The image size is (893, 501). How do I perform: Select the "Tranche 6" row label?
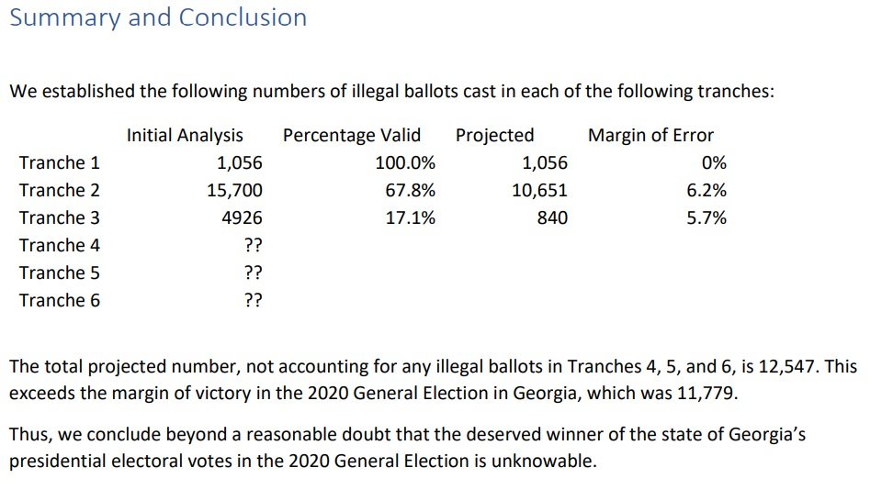coord(59,301)
